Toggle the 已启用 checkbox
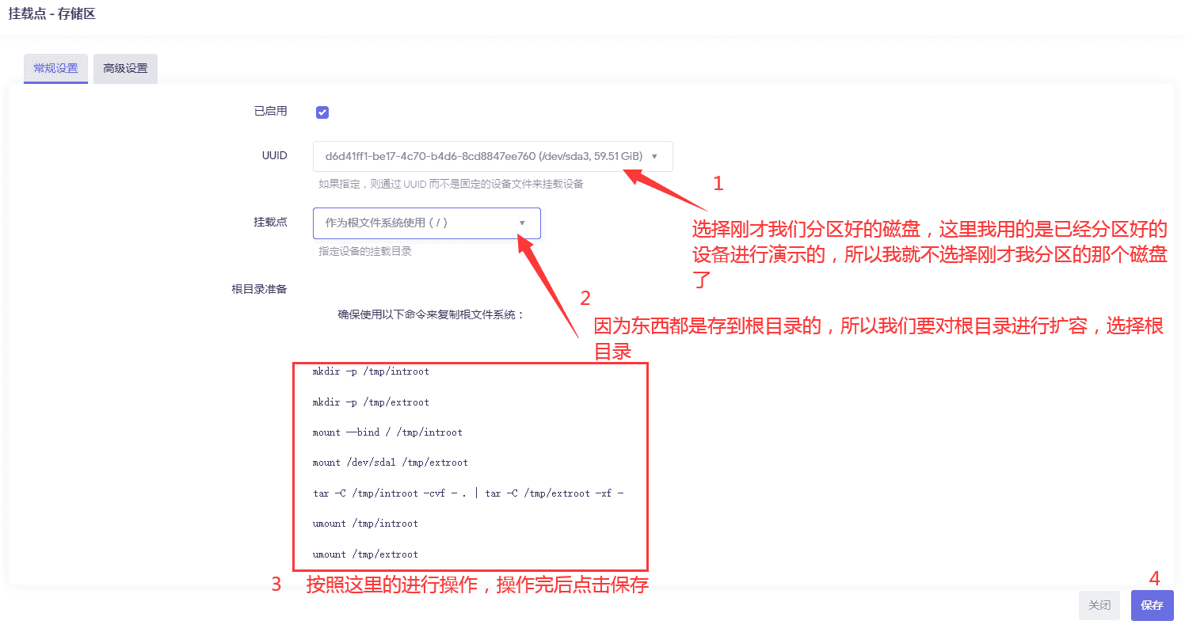 (322, 112)
